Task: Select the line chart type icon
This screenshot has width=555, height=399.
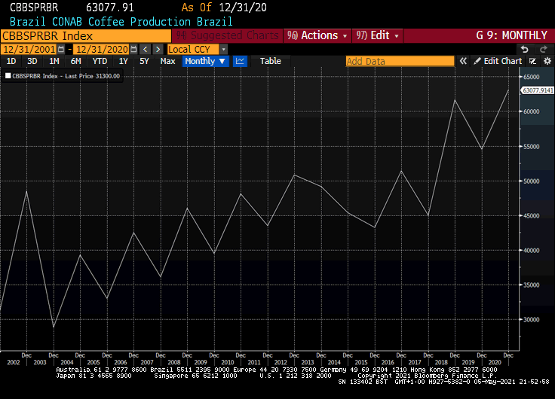Action: [240, 61]
